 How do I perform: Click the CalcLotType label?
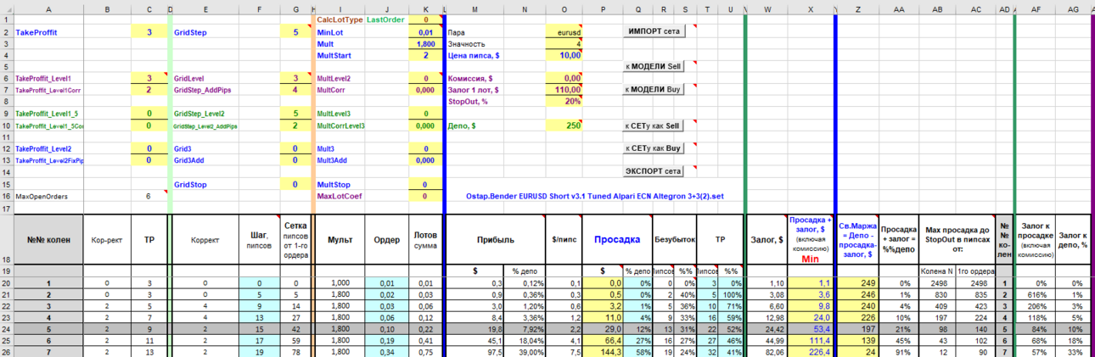point(340,20)
